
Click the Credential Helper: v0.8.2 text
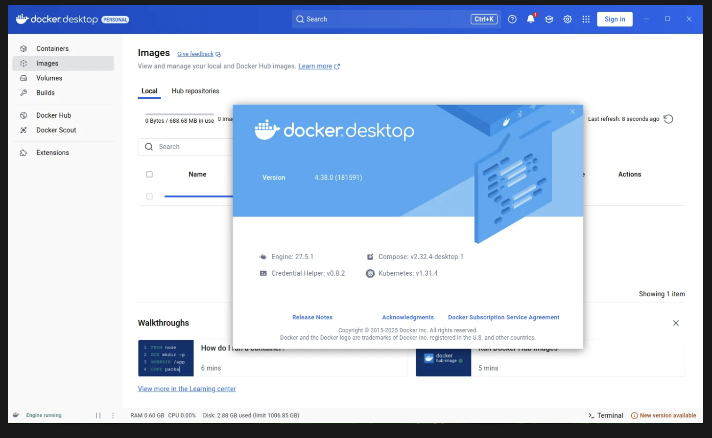pyautogui.click(x=308, y=273)
